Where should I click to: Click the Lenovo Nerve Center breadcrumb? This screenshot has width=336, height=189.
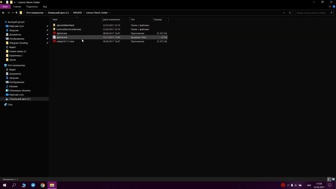[x=97, y=13]
